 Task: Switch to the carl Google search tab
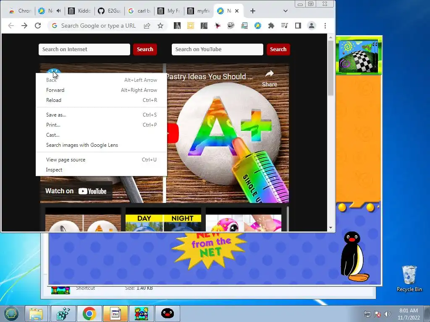[x=139, y=11]
